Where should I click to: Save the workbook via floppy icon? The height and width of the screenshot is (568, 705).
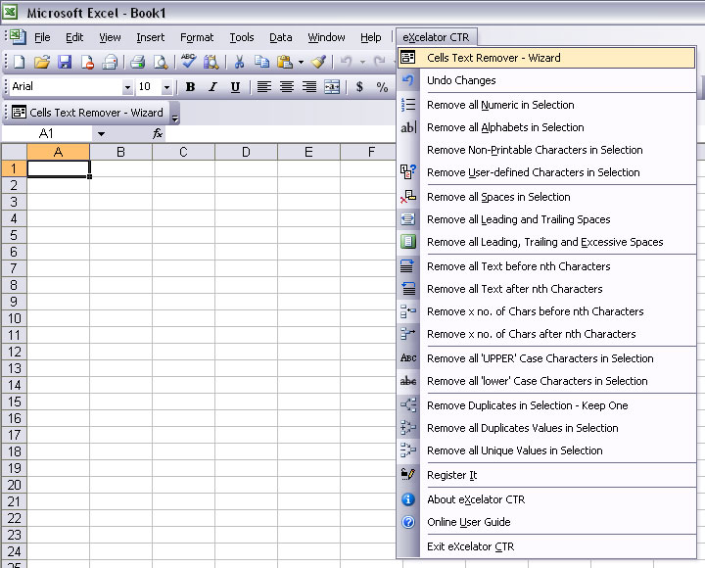pos(65,62)
